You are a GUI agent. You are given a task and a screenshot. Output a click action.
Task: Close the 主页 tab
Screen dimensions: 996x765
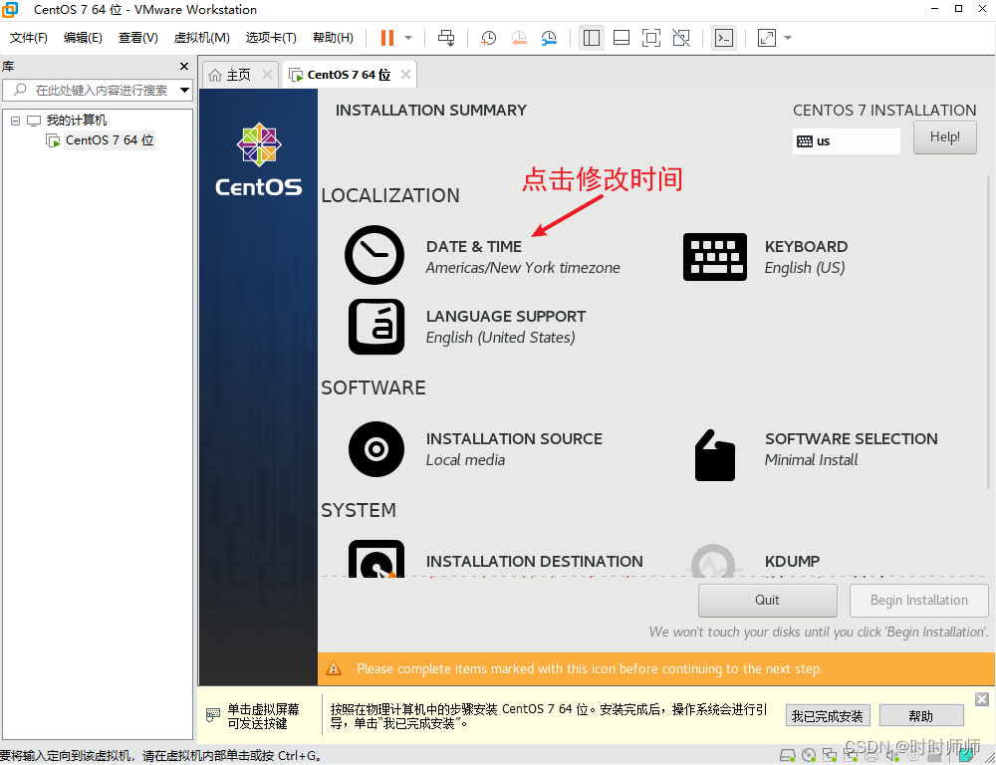pyautogui.click(x=267, y=75)
